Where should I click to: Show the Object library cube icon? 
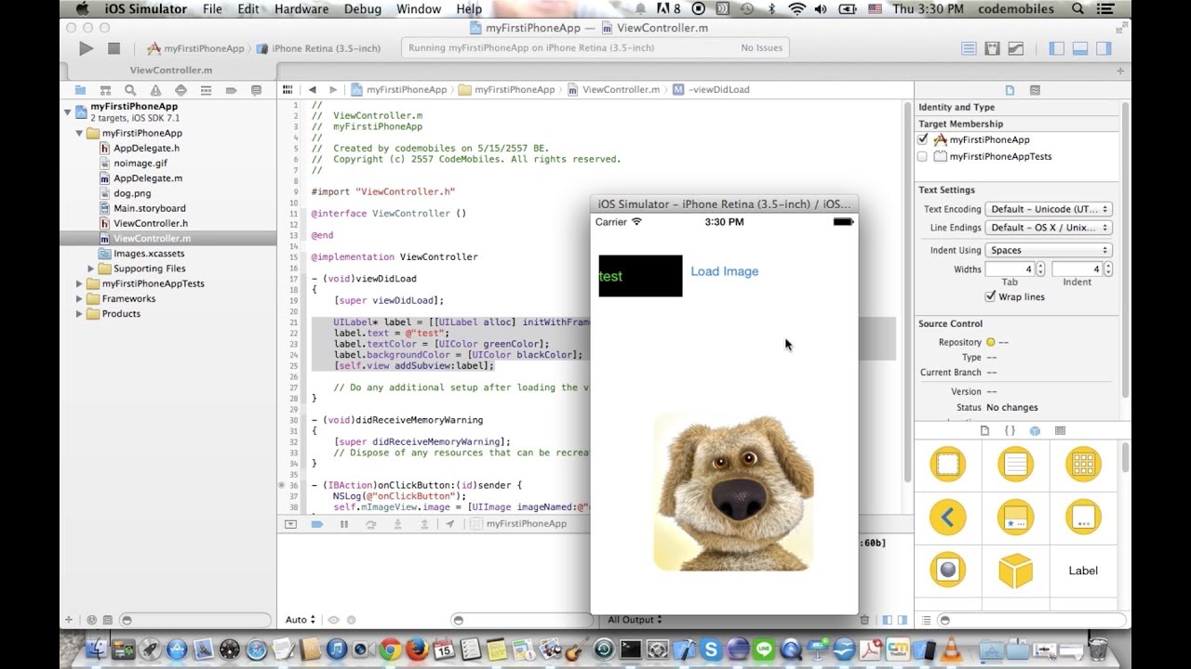pyautogui.click(x=1035, y=431)
